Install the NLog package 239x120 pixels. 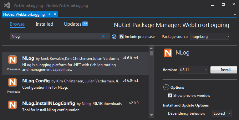point(224,70)
